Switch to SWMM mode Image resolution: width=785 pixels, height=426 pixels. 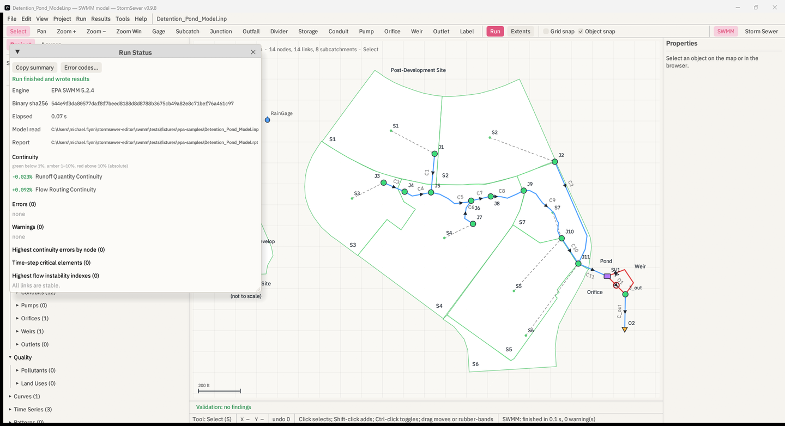coord(726,32)
